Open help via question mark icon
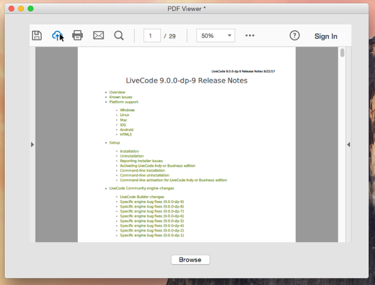Image resolution: width=375 pixels, height=285 pixels. tap(295, 35)
